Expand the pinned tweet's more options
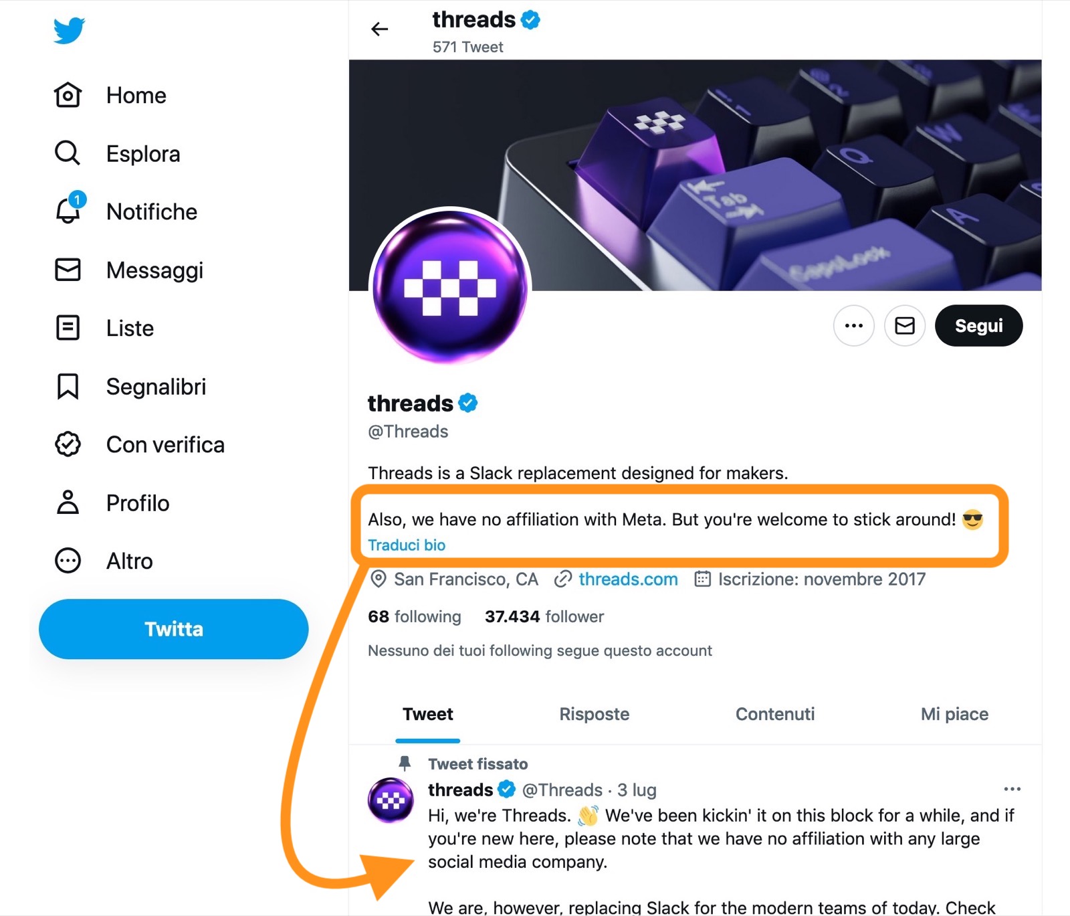The width and height of the screenshot is (1070, 916). click(1012, 790)
